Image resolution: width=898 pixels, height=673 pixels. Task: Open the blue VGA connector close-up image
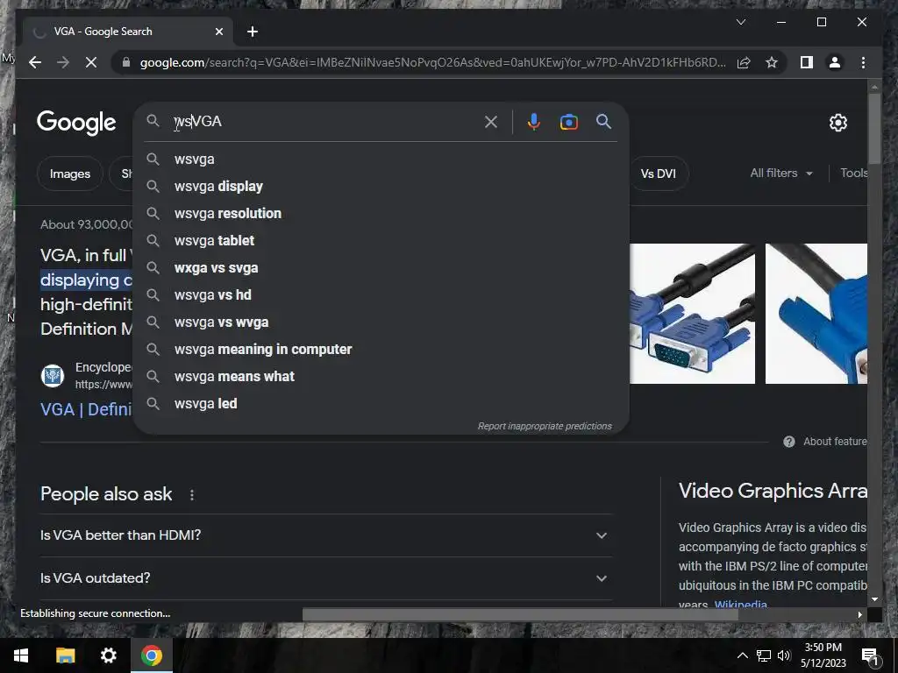coord(816,314)
